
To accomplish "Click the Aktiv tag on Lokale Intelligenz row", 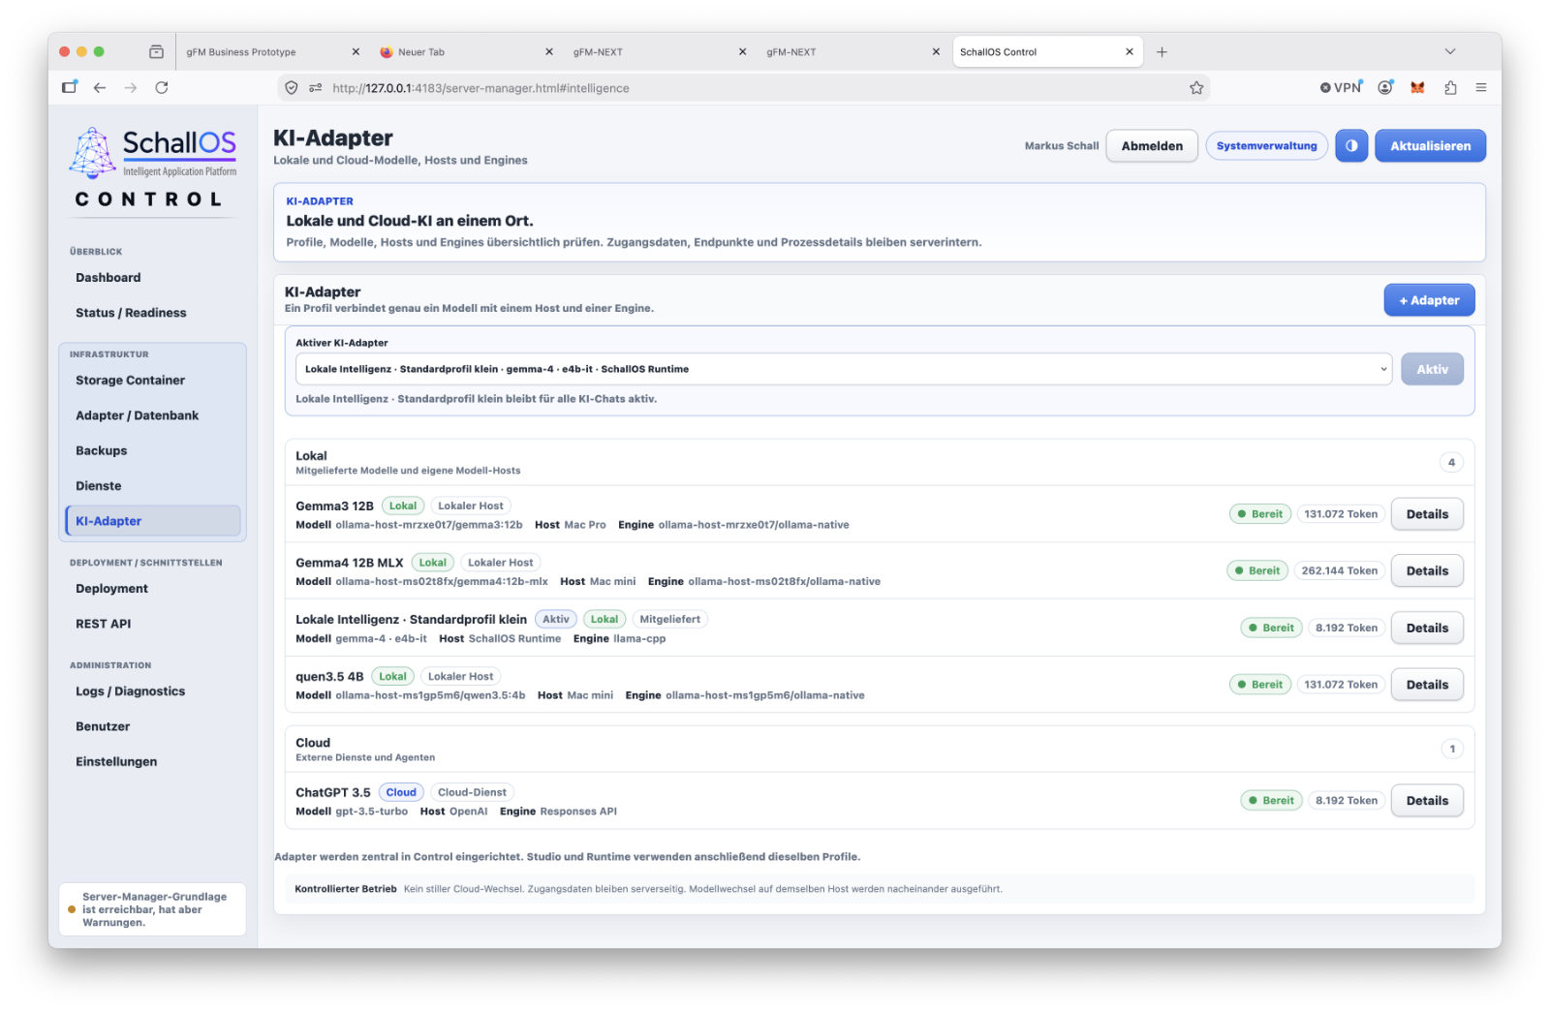I will click(x=555, y=620).
